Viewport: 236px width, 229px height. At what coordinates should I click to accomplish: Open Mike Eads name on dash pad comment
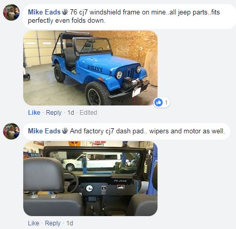point(44,131)
